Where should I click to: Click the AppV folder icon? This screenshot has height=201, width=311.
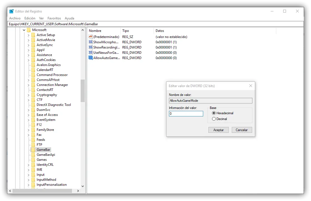33,50
